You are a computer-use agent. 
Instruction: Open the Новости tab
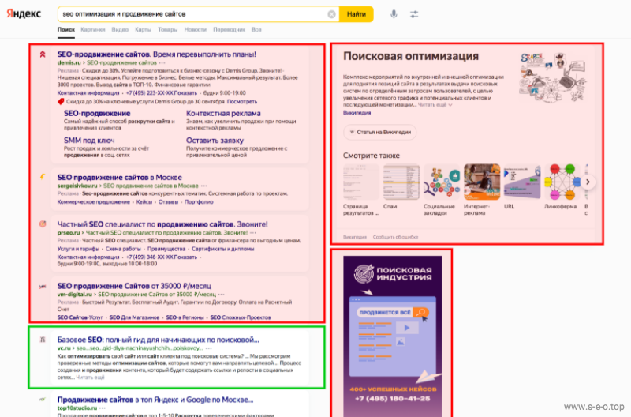(x=195, y=30)
